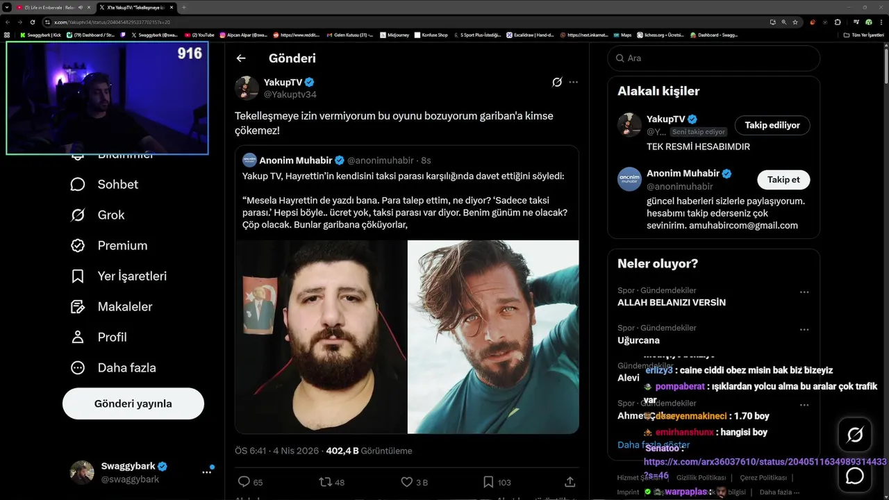Open a new browser tab

[184, 7]
